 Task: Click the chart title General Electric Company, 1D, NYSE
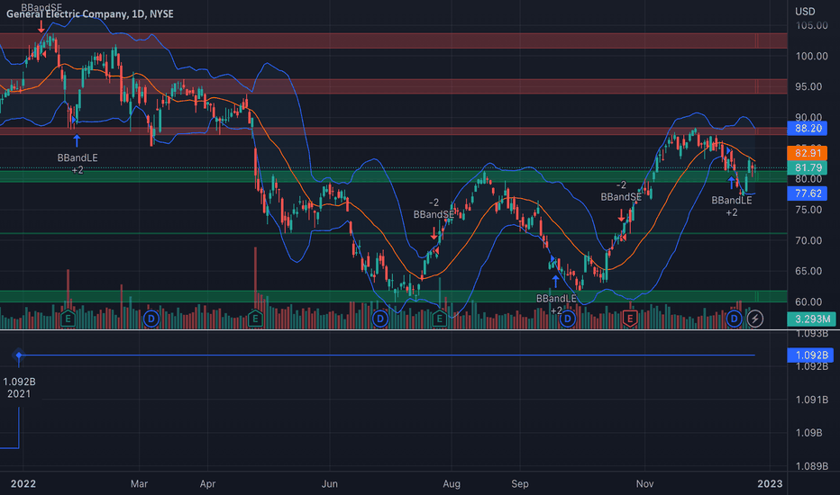click(90, 13)
